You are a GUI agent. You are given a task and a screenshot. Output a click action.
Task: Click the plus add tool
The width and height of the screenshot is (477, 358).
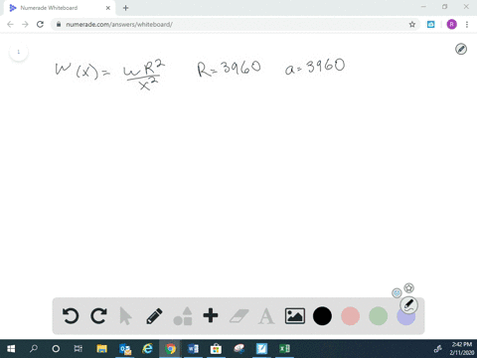coord(211,315)
